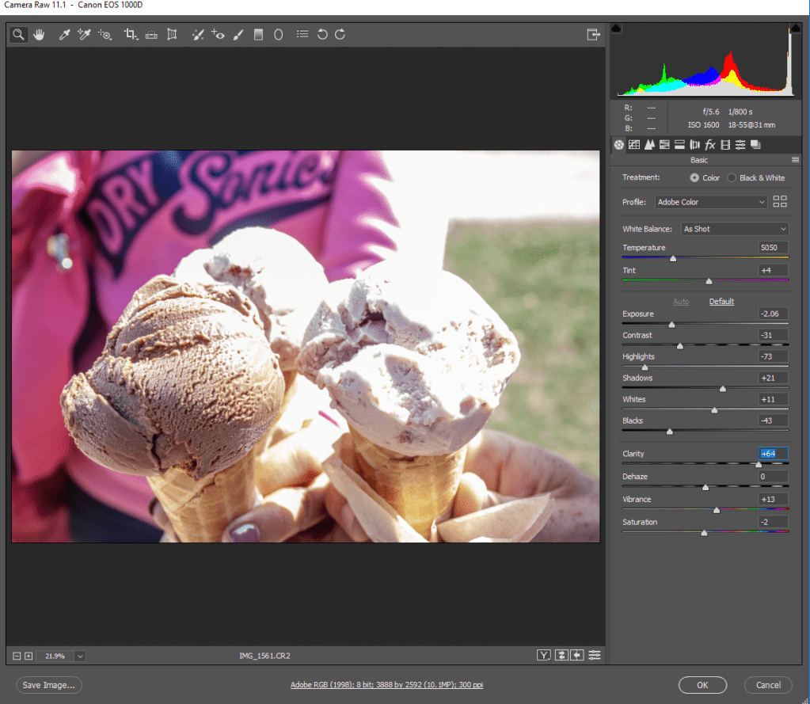Open the zoom level dropdown arrow
Image resolution: width=810 pixels, height=704 pixels.
(x=80, y=656)
